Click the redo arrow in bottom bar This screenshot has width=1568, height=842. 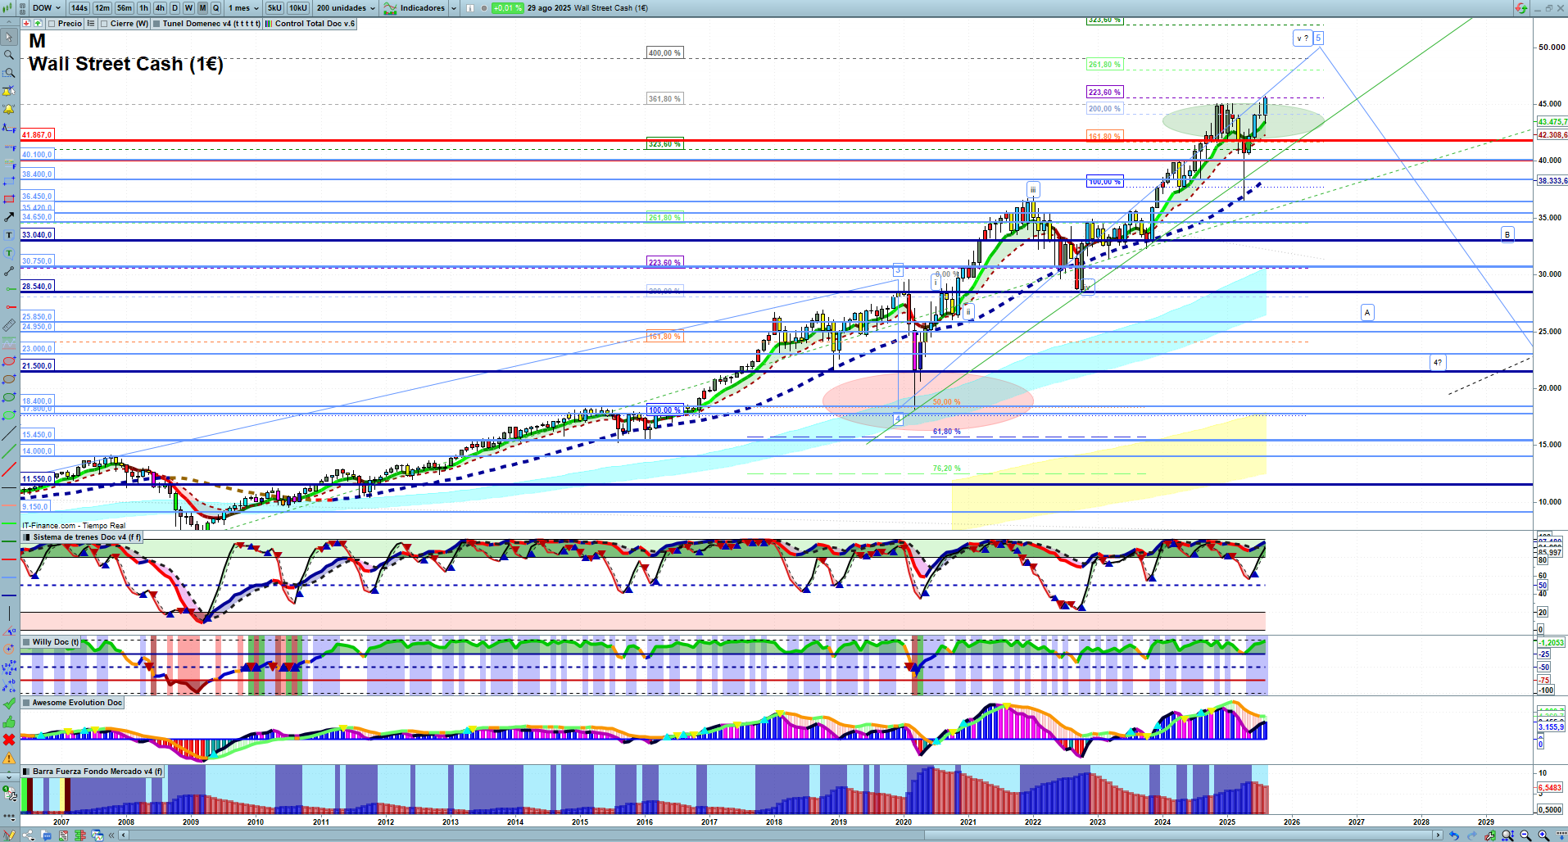[1472, 835]
